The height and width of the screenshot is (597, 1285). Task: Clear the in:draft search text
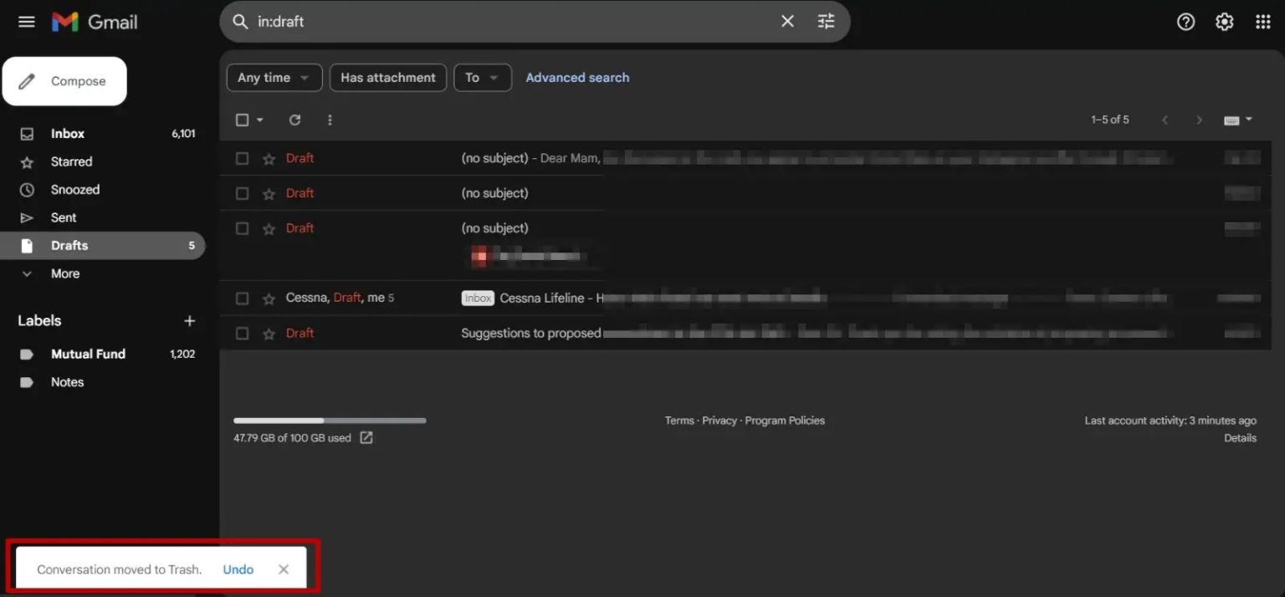(x=787, y=22)
